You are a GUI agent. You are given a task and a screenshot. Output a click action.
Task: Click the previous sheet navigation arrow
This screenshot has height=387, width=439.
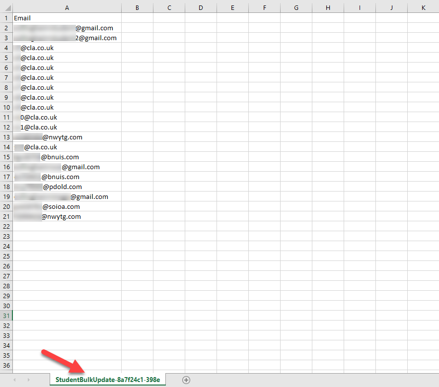(x=14, y=380)
